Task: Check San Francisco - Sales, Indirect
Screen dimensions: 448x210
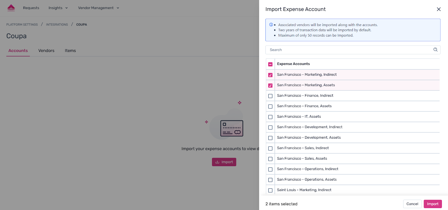Action: (270, 148)
